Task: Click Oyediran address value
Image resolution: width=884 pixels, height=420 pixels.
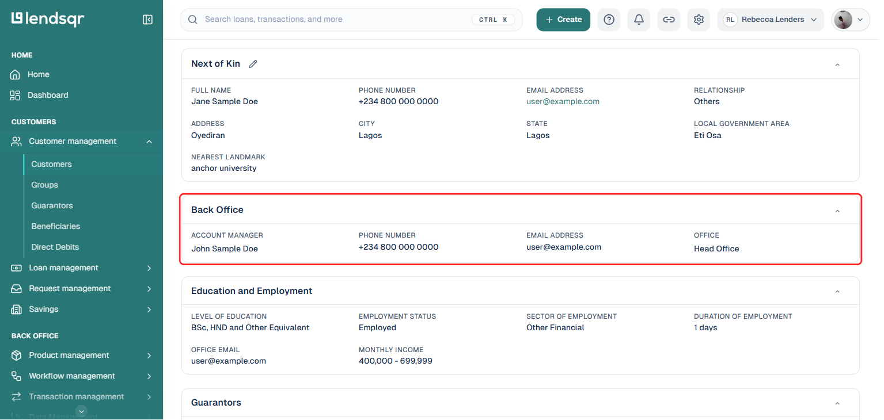Action: 208,136
